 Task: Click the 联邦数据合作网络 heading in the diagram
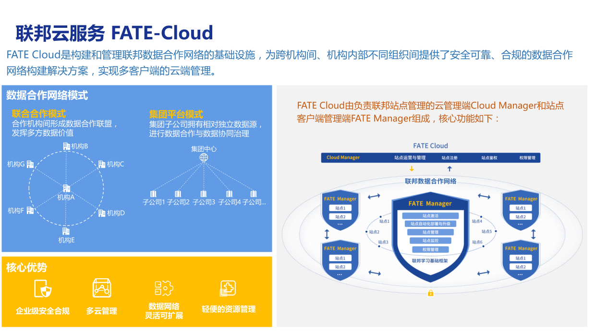(430, 181)
